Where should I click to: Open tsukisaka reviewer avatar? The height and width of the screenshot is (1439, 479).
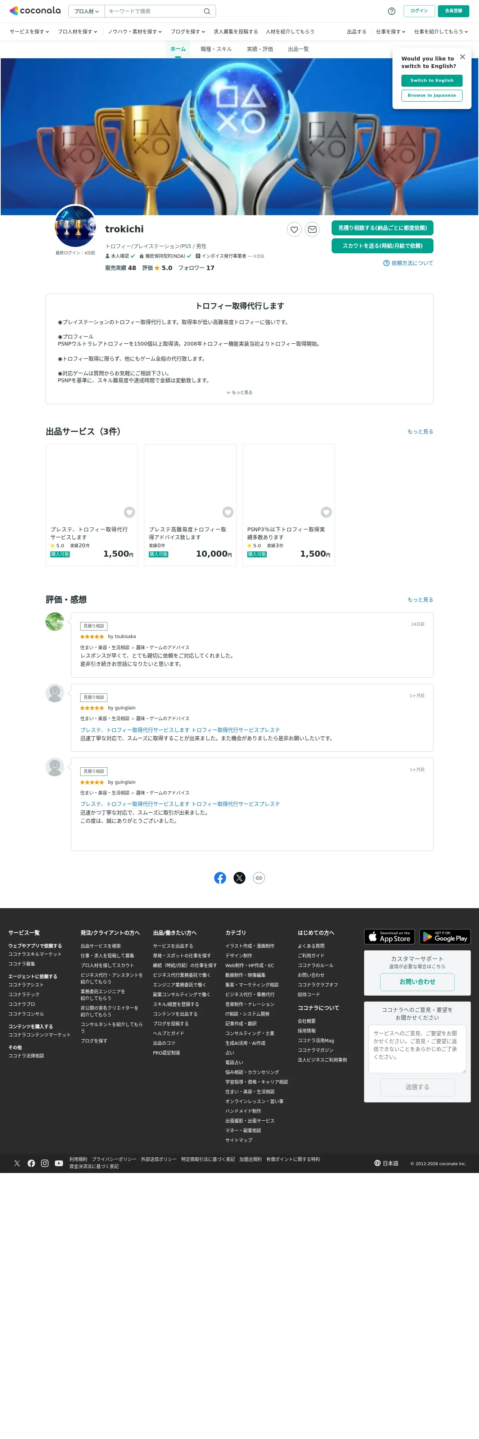54,621
